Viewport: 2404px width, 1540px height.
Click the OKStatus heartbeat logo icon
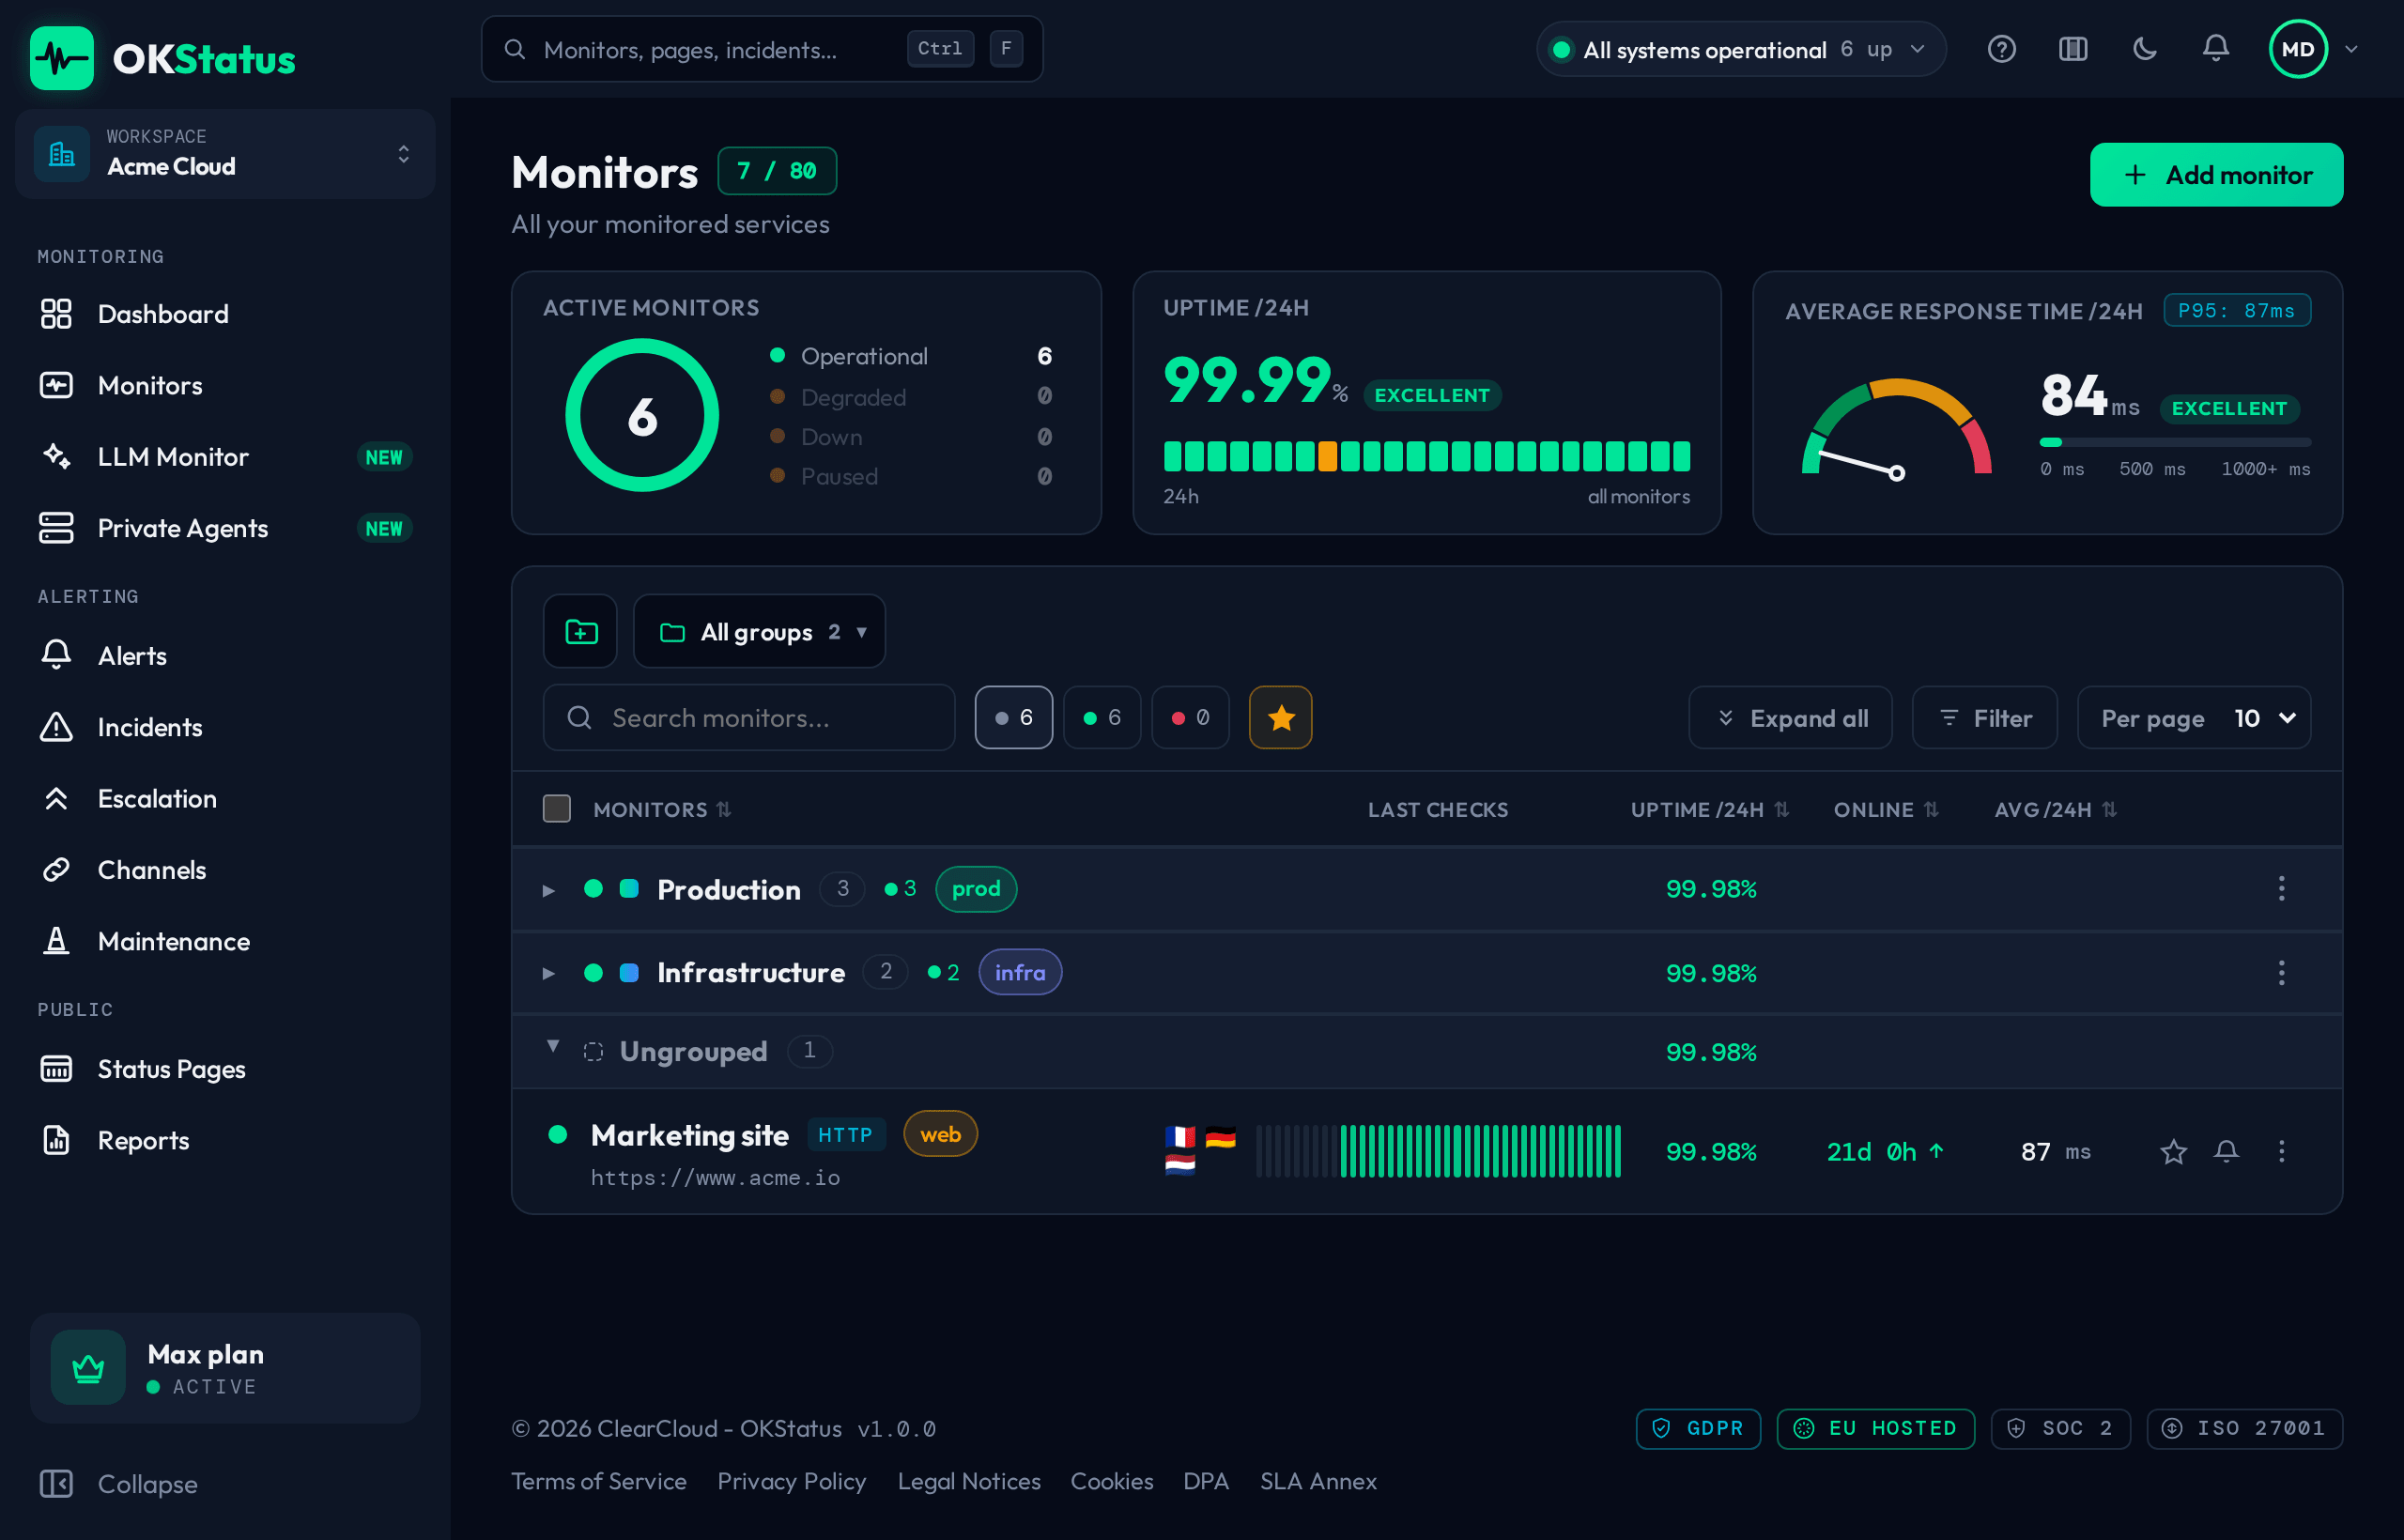point(62,58)
